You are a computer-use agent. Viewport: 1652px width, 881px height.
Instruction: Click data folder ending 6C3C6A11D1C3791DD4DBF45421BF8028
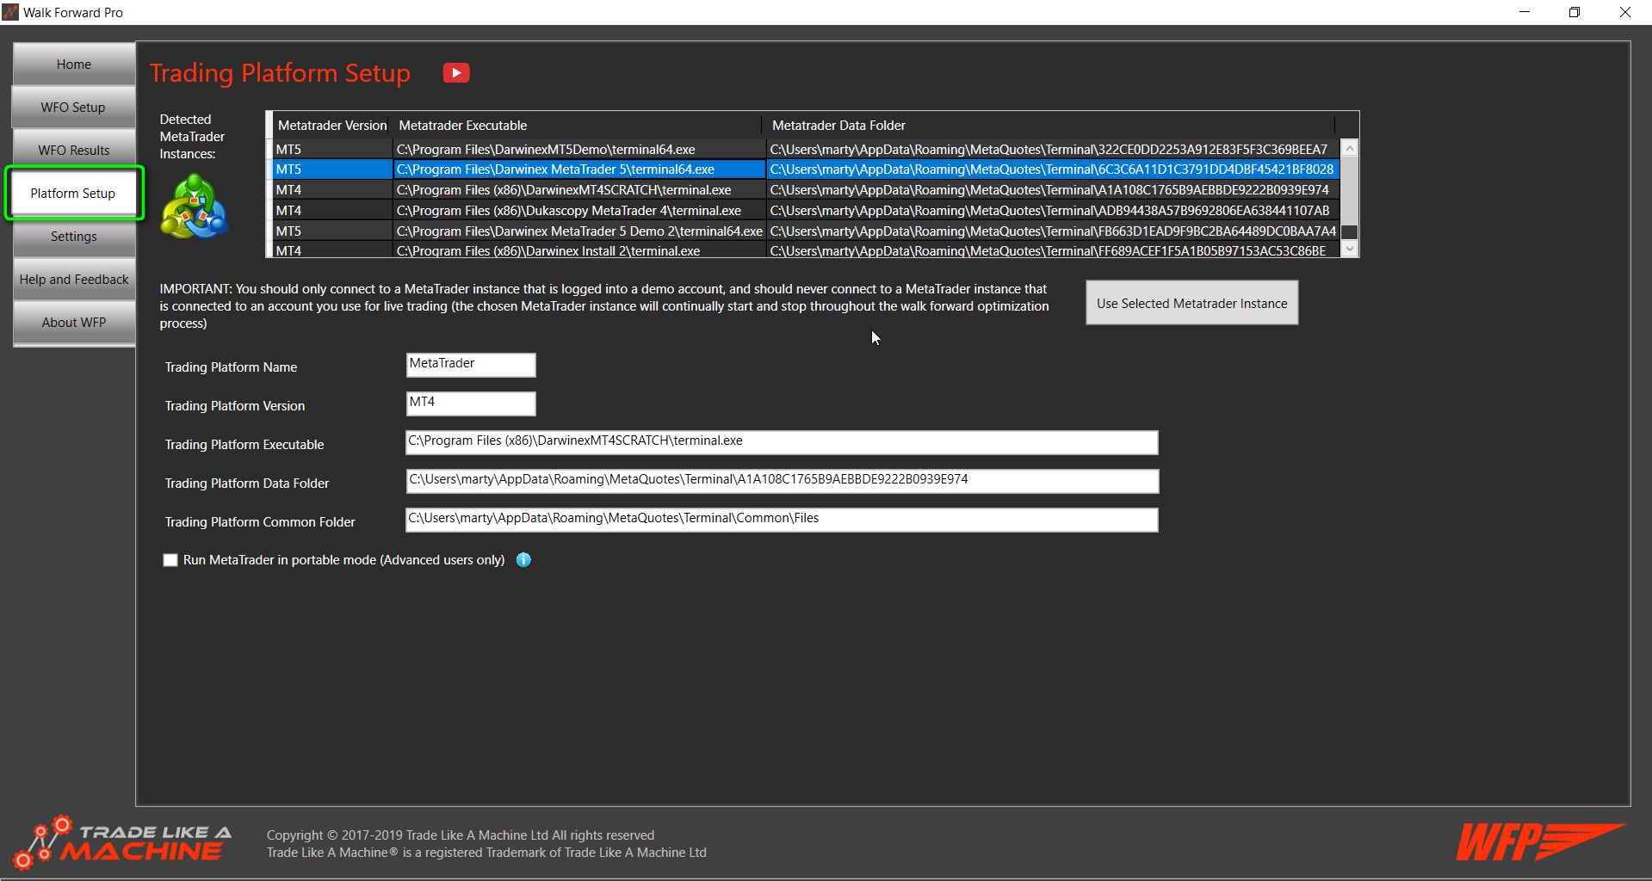tap(1052, 169)
